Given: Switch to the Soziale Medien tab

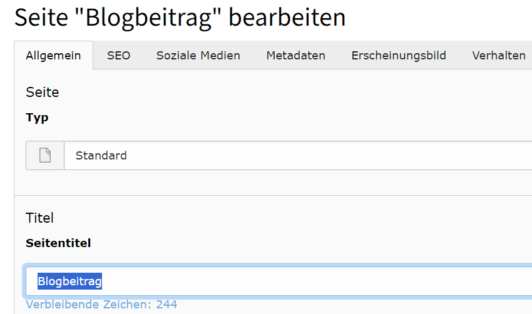Looking at the screenshot, I should tap(198, 55).
